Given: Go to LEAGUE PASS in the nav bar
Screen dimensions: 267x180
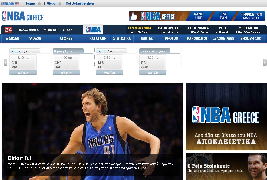Looking at the screenshot, I should coord(223,39).
